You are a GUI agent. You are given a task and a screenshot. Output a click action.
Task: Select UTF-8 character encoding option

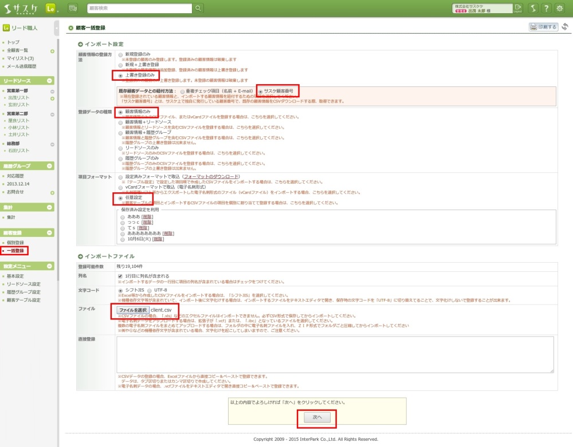149,290
